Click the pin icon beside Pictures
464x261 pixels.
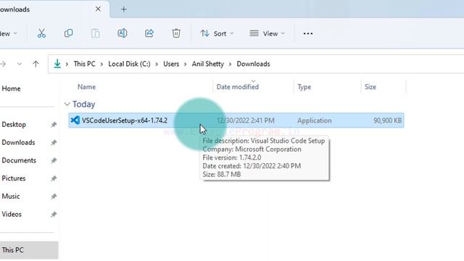tap(54, 178)
